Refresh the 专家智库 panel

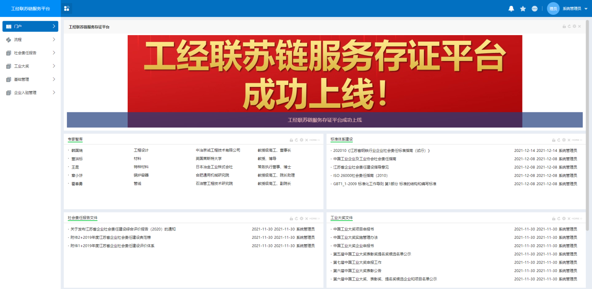coord(296,140)
